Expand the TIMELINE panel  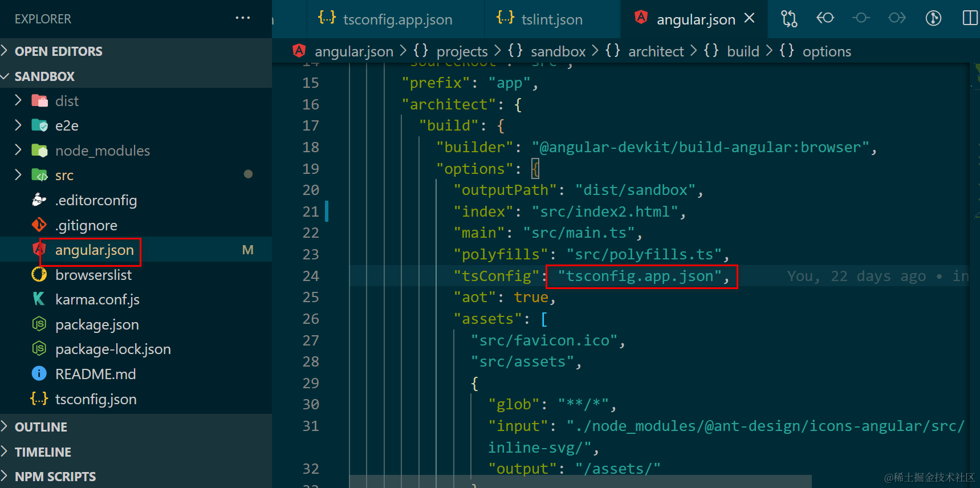[136, 452]
